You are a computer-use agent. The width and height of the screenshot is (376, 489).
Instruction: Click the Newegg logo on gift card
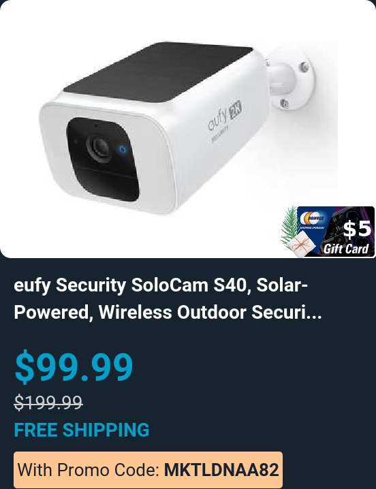[312, 219]
